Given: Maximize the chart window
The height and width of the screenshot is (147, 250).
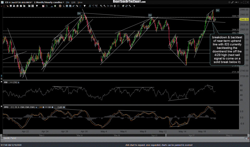Looking at the screenshot, I should pos(245,2).
